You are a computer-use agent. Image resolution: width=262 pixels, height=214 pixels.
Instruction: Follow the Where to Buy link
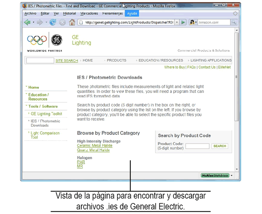(175, 67)
